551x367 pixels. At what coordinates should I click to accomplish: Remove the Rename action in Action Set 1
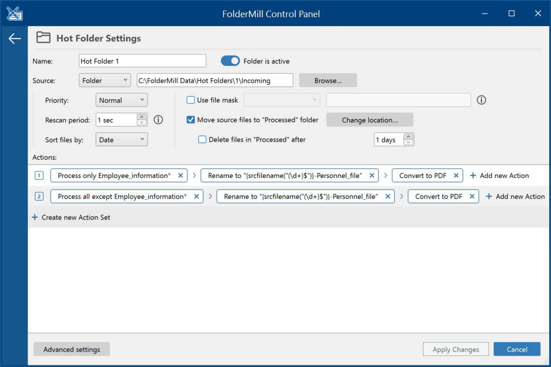372,175
